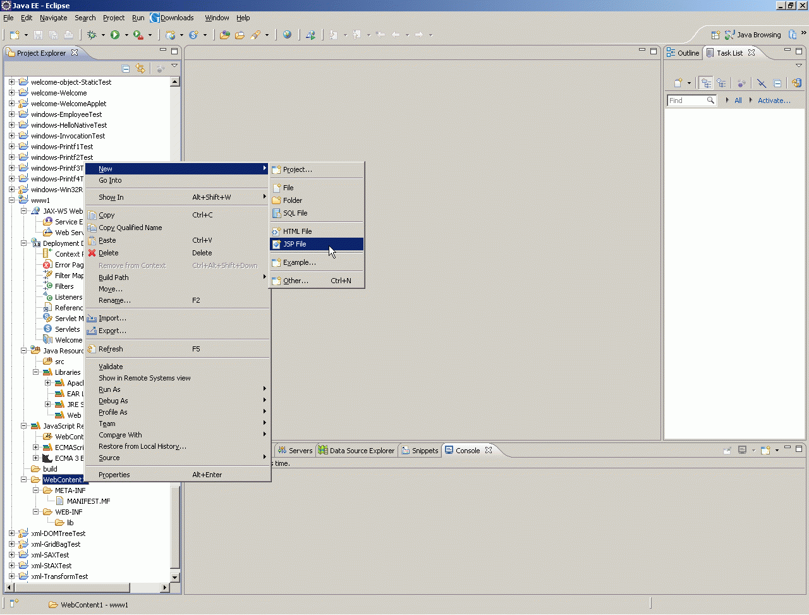Expand the xml-DOMTreeTest project node
809x615 pixels.
[x=11, y=533]
